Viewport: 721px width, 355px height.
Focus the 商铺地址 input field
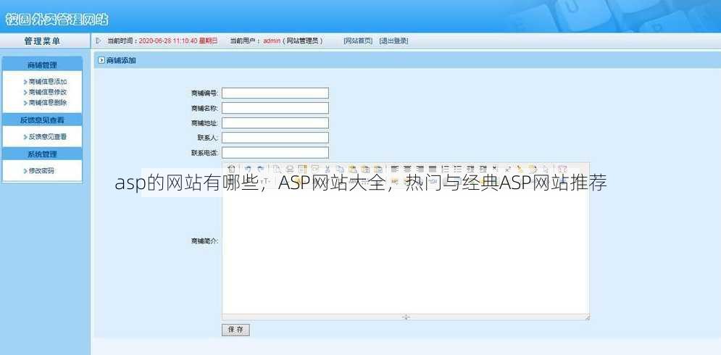[x=275, y=122]
